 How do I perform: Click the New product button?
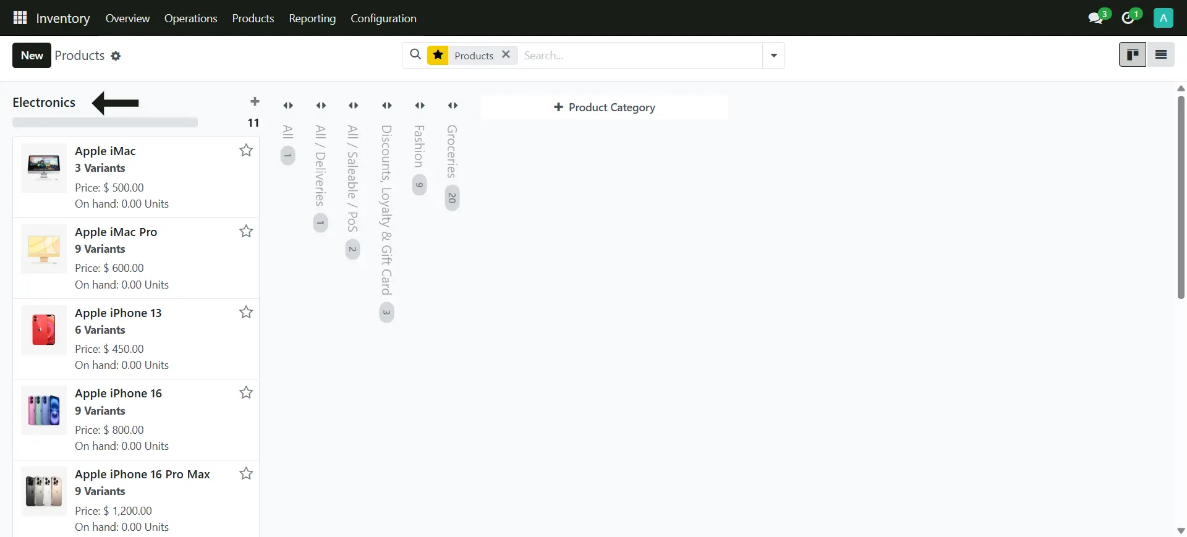tap(32, 56)
